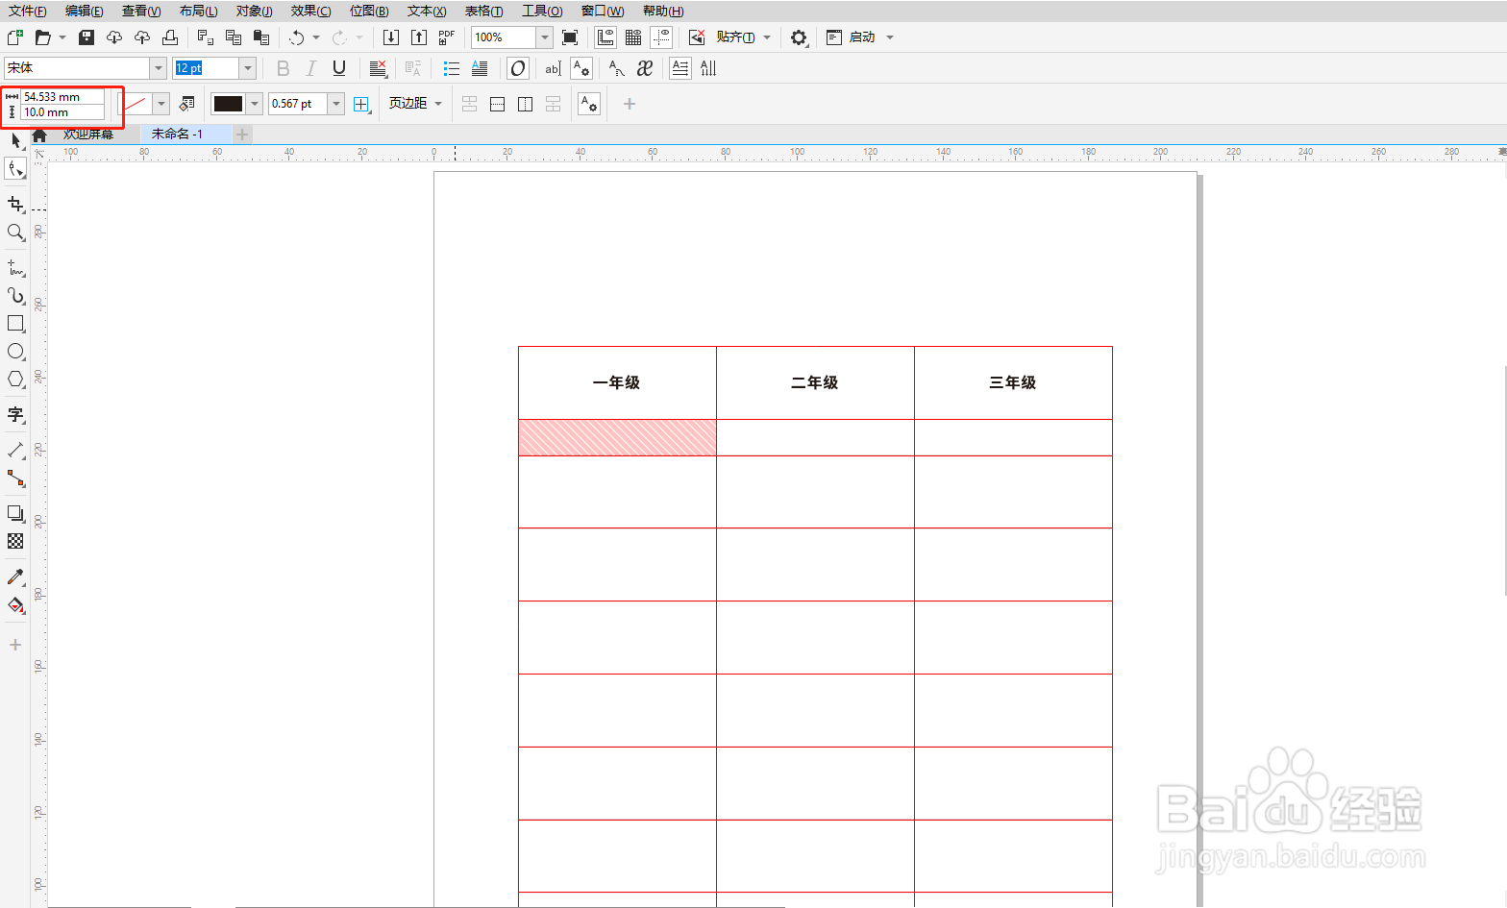The height and width of the screenshot is (908, 1507).
Task: Toggle Show guidelines button
Action: 661,37
